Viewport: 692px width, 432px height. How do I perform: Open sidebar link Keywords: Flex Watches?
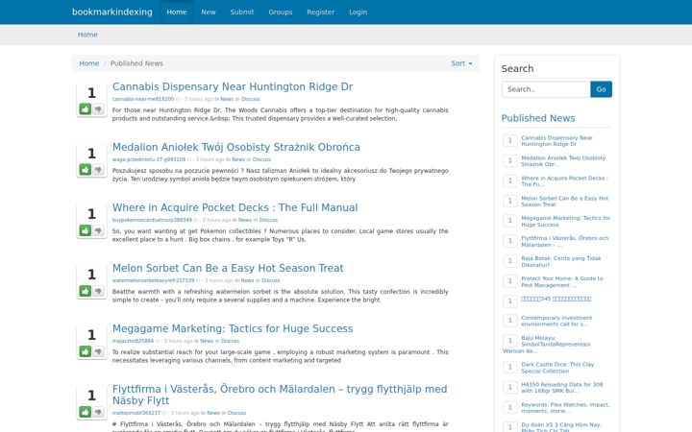(x=565, y=408)
